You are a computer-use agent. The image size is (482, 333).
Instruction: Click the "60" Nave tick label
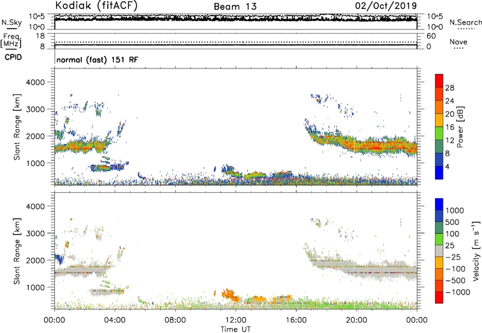(431, 36)
